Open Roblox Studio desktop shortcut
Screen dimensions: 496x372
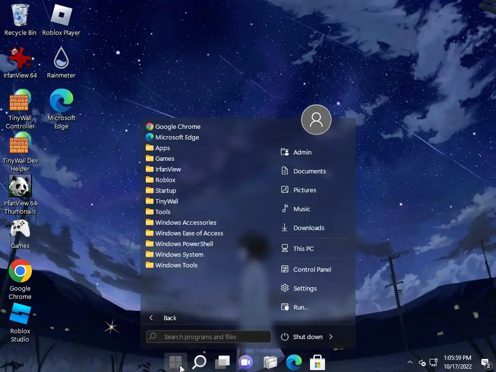click(x=20, y=323)
